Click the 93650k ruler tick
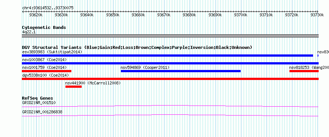Screen dimensions: 329x137 pyautogui.click(x=113, y=15)
